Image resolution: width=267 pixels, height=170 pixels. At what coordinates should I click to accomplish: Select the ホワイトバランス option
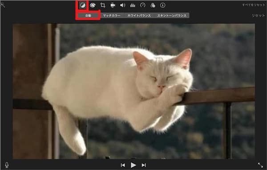139,16
